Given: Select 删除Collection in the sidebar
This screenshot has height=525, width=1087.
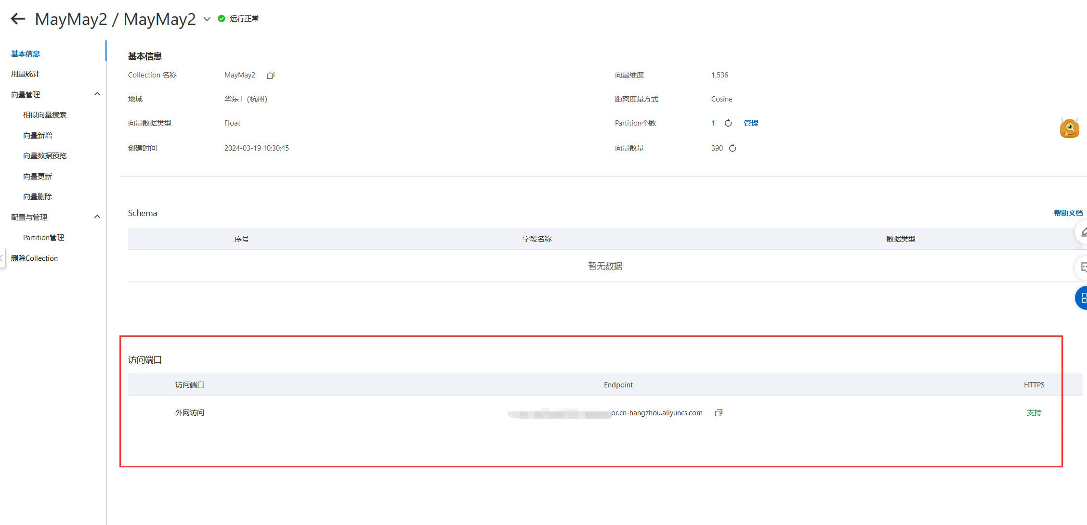Looking at the screenshot, I should tap(34, 258).
